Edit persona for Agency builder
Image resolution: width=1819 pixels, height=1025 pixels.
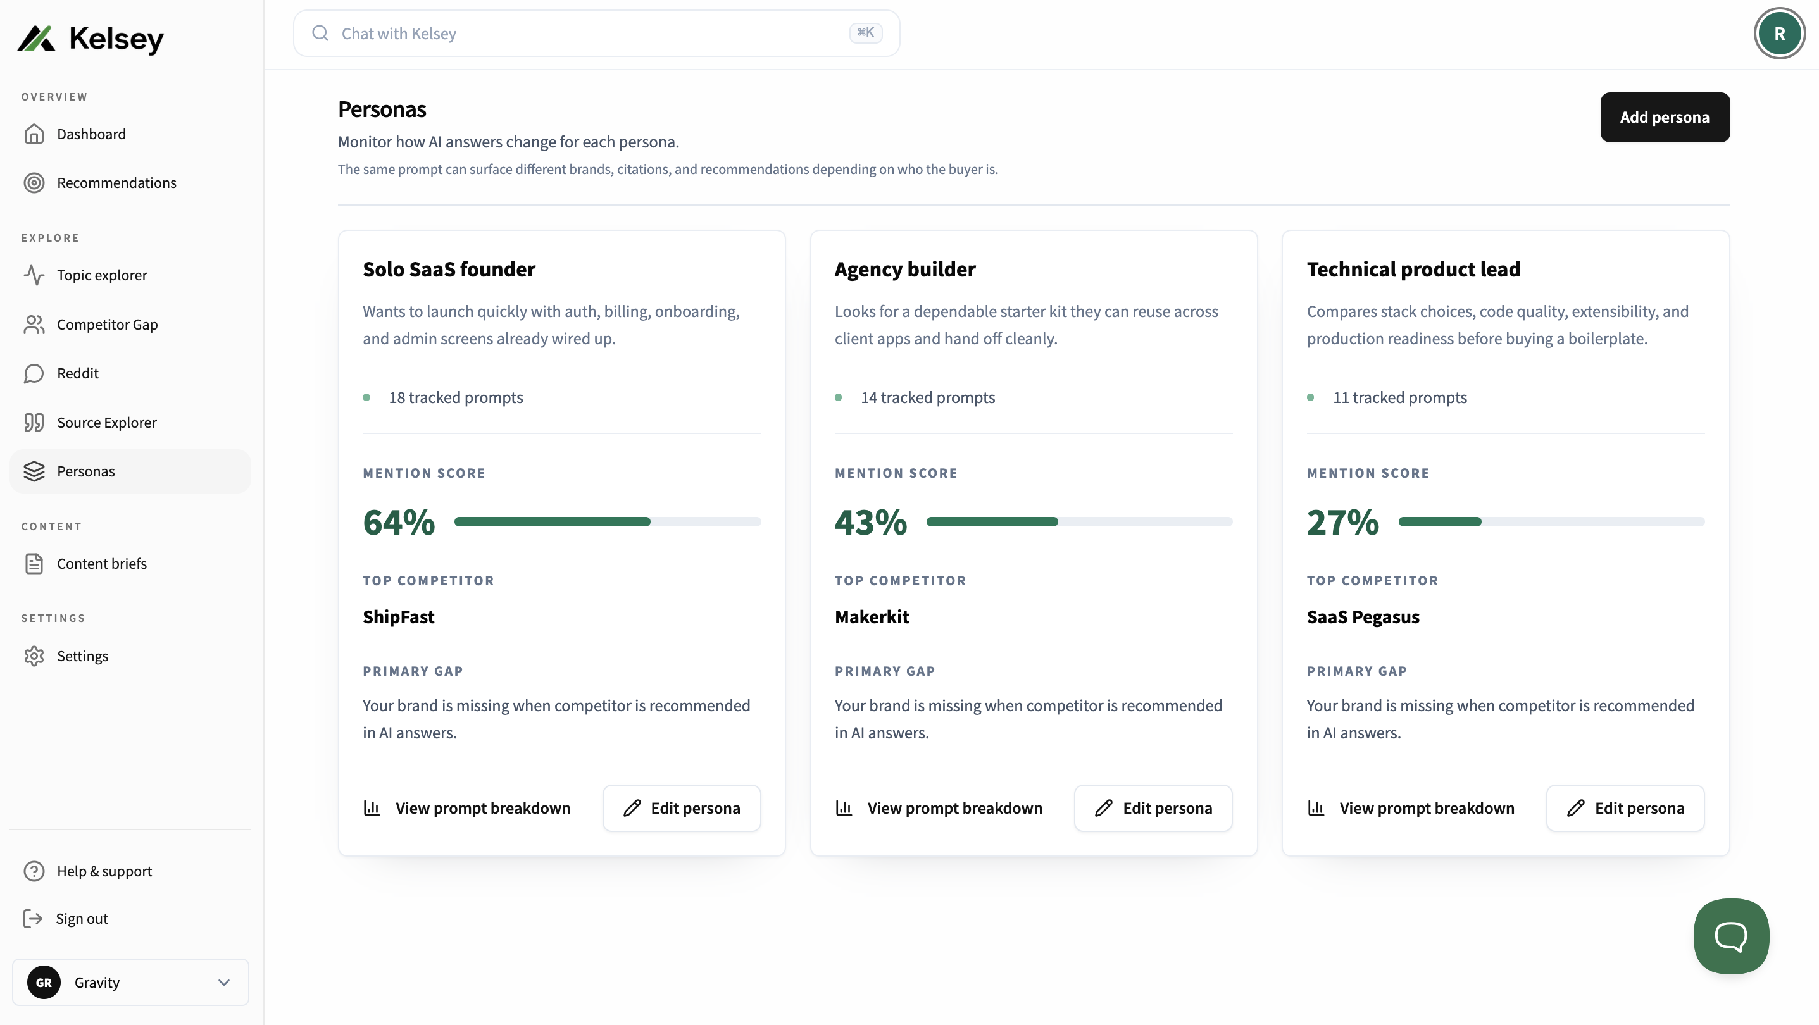[x=1153, y=807]
